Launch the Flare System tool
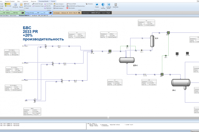The image size is (199, 132). pos(71,8)
